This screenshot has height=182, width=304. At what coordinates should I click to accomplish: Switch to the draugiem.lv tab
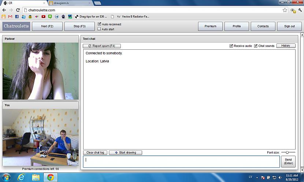click(70, 3)
